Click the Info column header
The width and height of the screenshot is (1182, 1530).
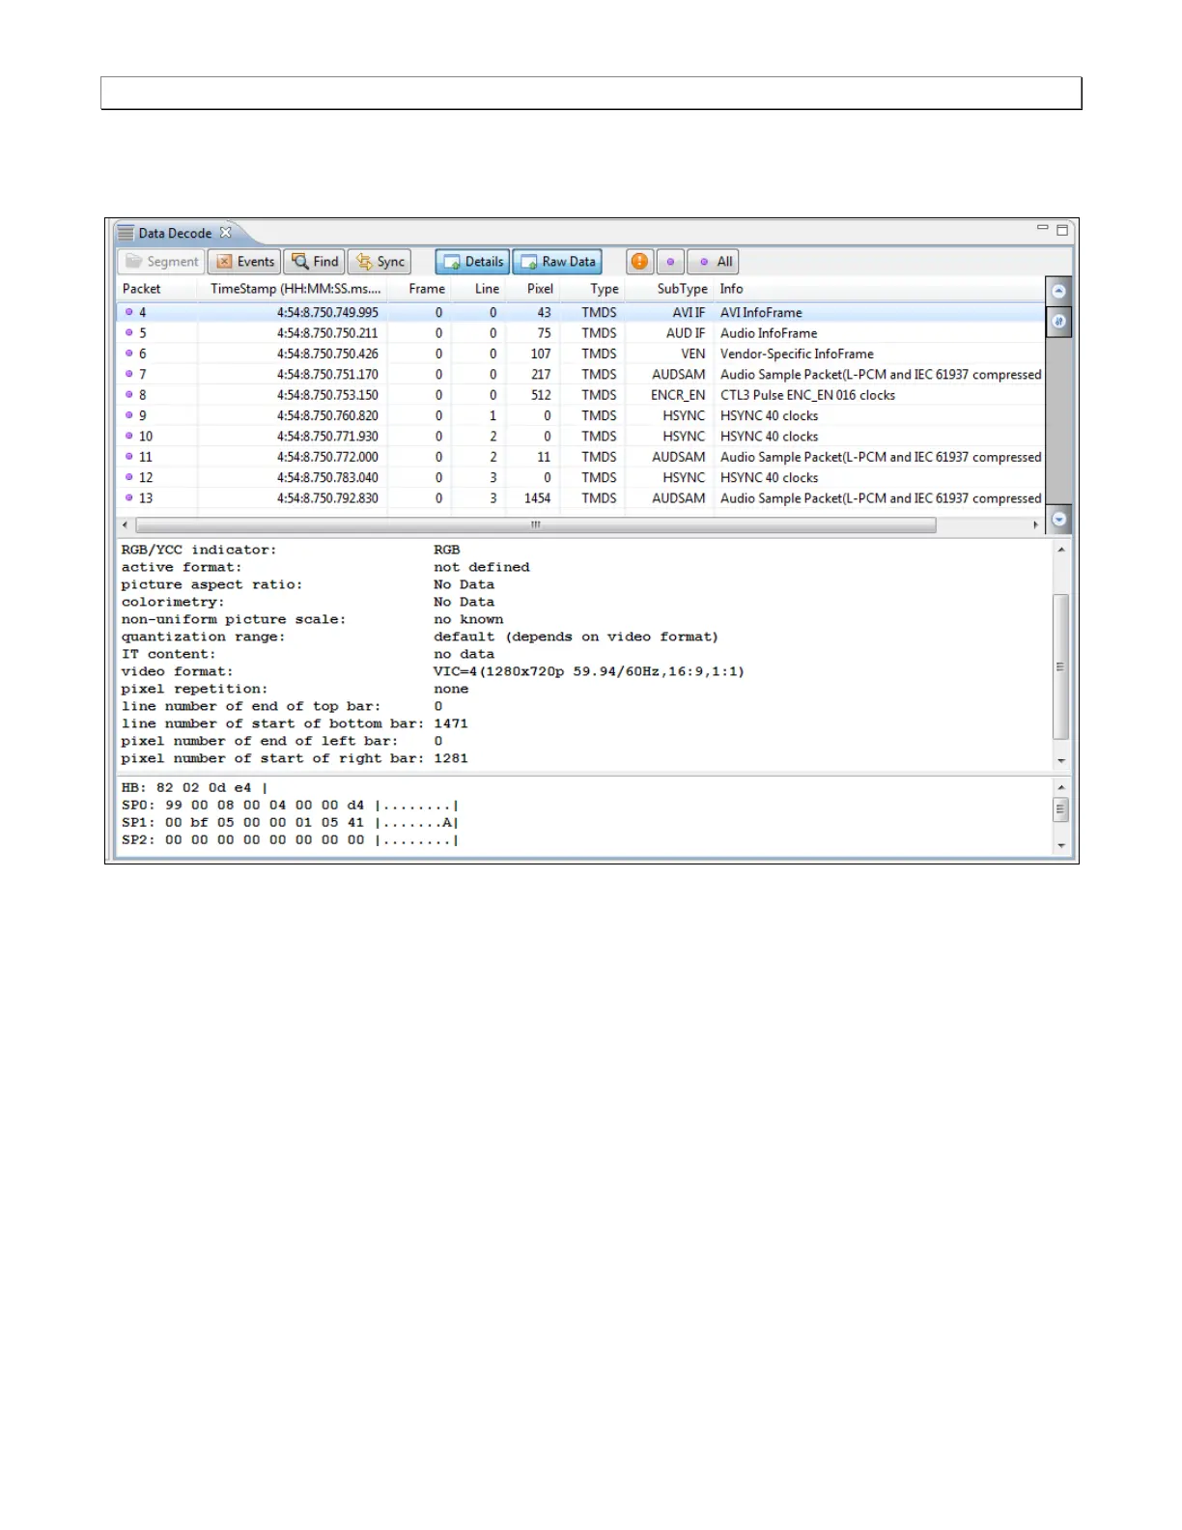(731, 289)
